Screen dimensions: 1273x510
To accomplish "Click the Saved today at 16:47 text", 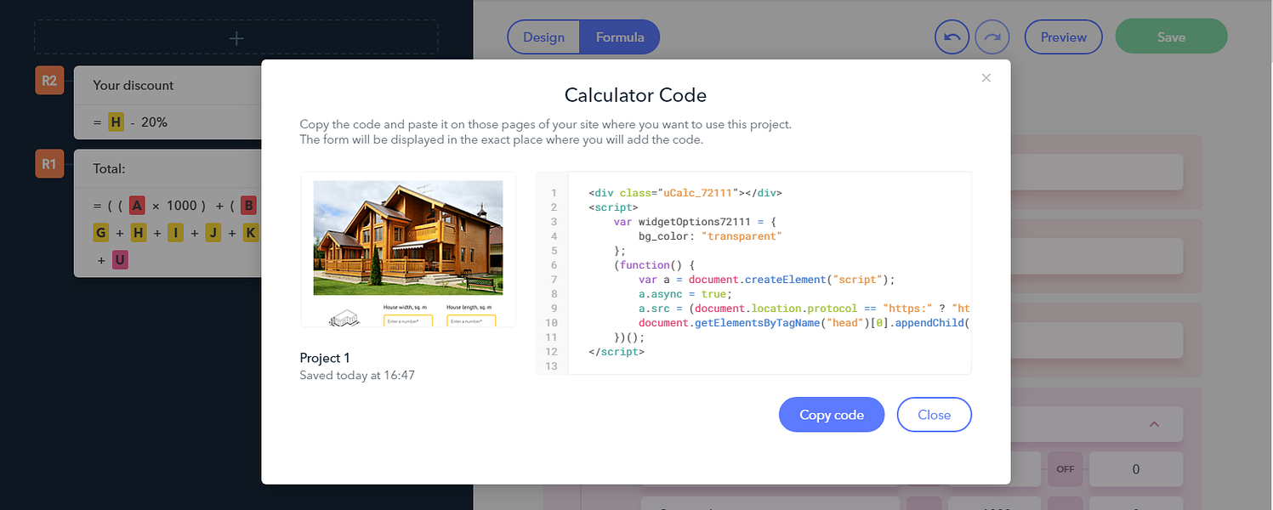I will (x=357, y=375).
